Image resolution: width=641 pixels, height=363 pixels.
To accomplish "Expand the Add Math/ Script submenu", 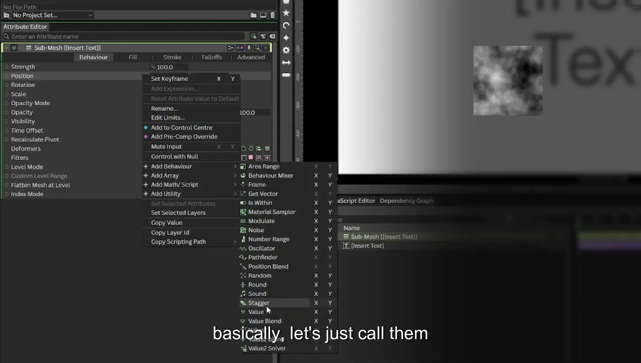I will tap(191, 185).
